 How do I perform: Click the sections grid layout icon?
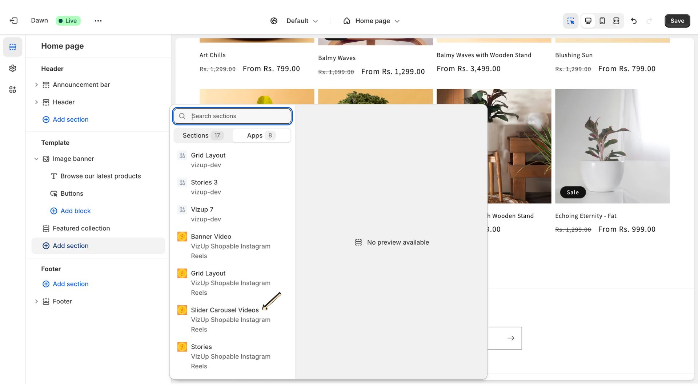click(x=182, y=155)
